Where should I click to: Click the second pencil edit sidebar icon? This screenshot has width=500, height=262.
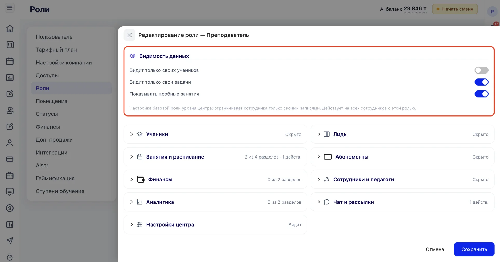[10, 126]
